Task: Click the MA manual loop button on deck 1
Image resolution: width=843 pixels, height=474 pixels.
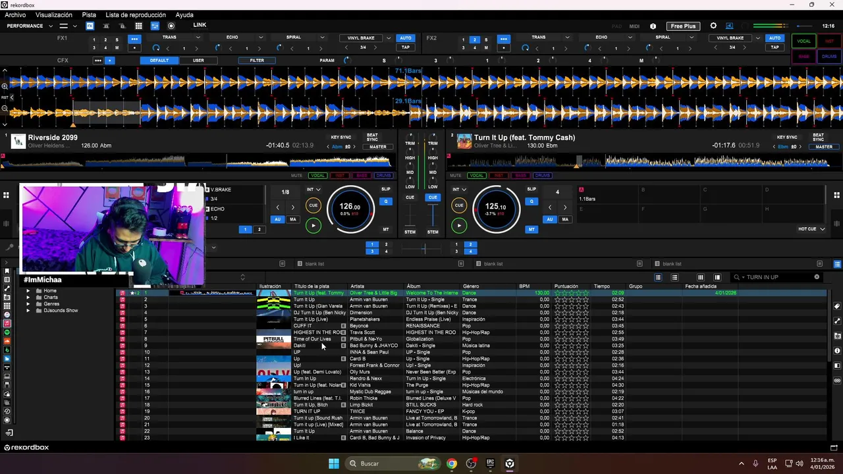Action: click(293, 220)
